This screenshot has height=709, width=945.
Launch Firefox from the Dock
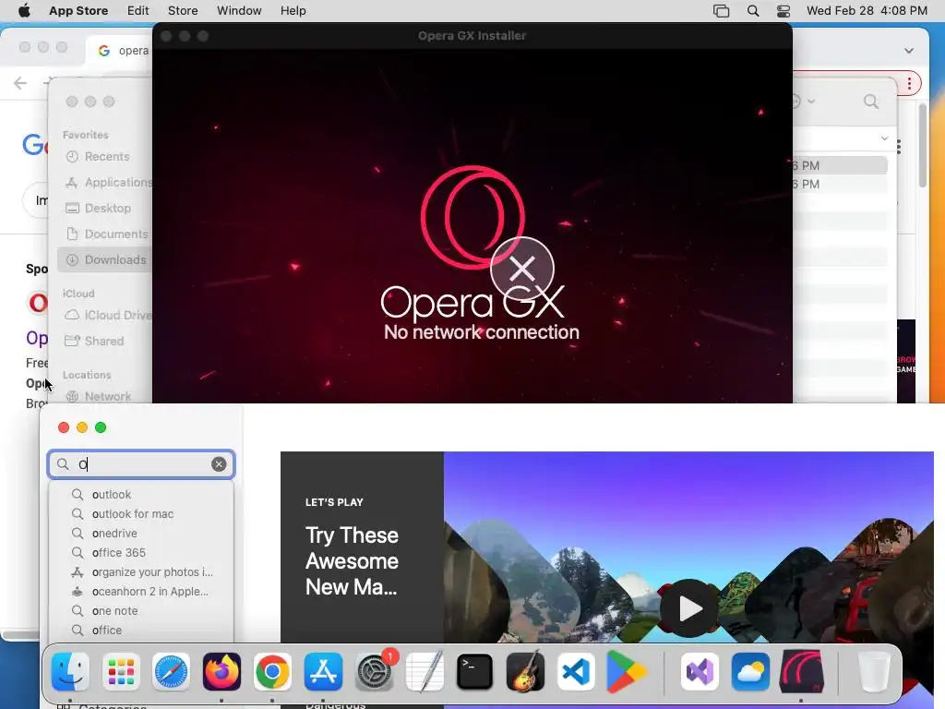(221, 672)
